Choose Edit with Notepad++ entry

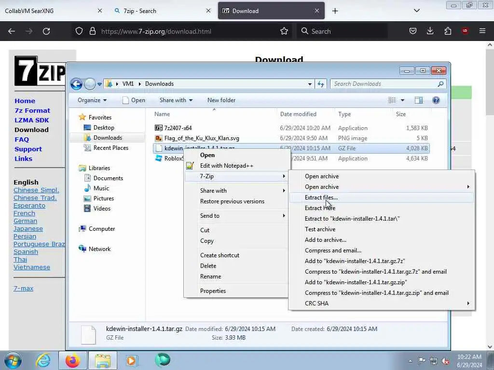click(x=236, y=166)
